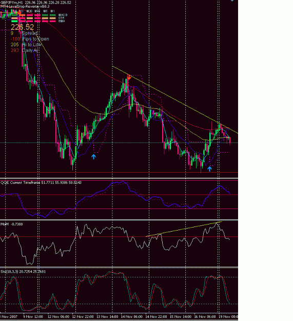Click the GBPJPYm,H1 chart title
This screenshot has height=321, width=293.
point(11,3)
